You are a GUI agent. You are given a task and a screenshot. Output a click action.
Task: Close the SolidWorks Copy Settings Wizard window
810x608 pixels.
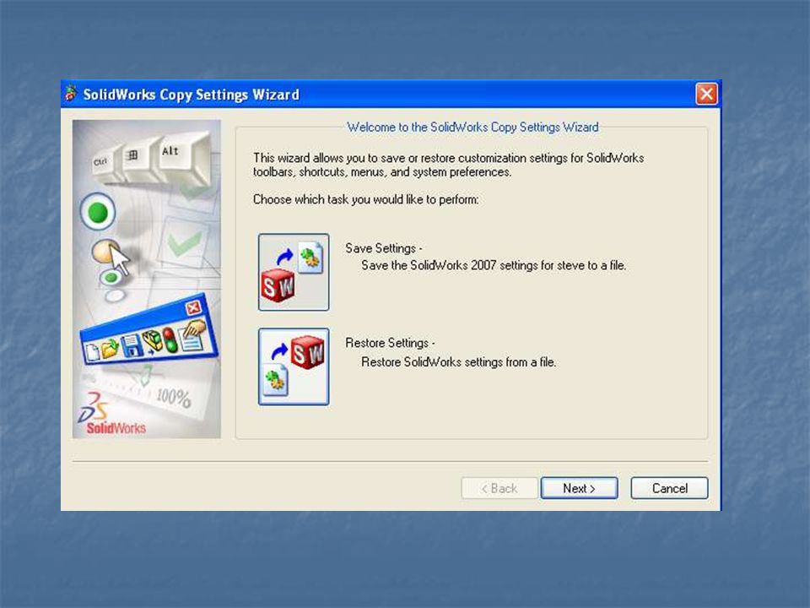point(706,94)
